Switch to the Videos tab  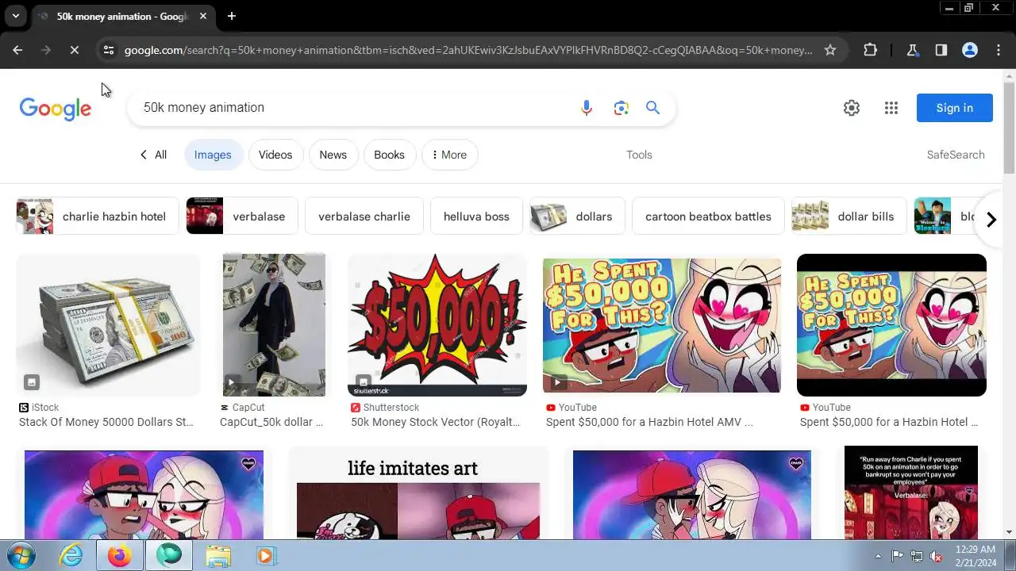click(275, 155)
